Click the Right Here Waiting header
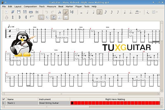165x110 pixels. tap(115, 99)
